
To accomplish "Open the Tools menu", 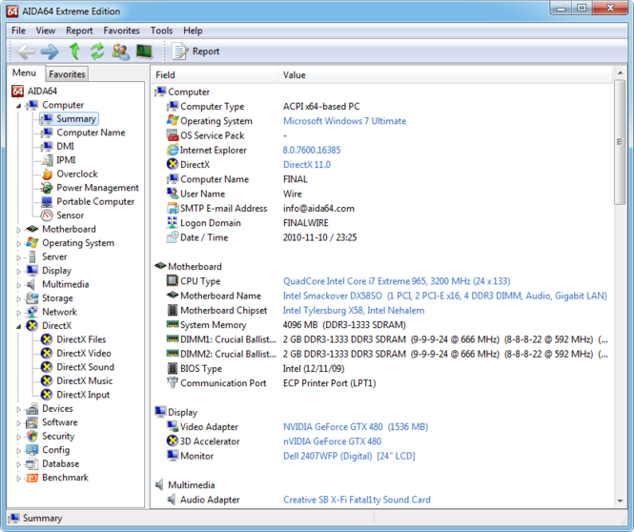I will [161, 31].
